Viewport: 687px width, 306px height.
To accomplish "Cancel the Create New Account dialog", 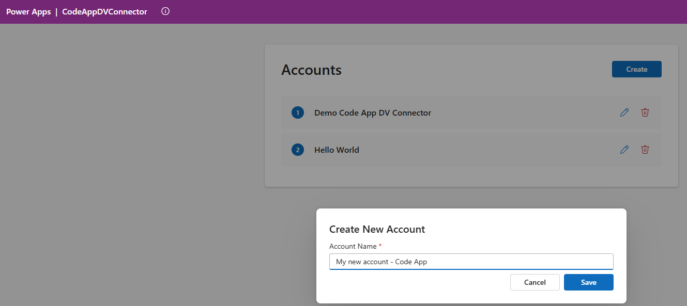I will tap(535, 282).
